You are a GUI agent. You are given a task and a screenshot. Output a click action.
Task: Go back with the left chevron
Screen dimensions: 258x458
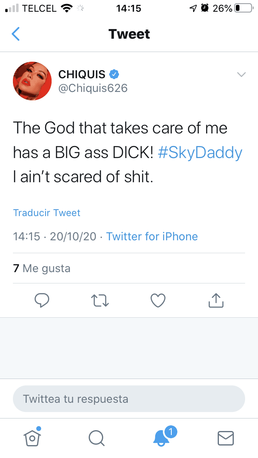point(15,34)
